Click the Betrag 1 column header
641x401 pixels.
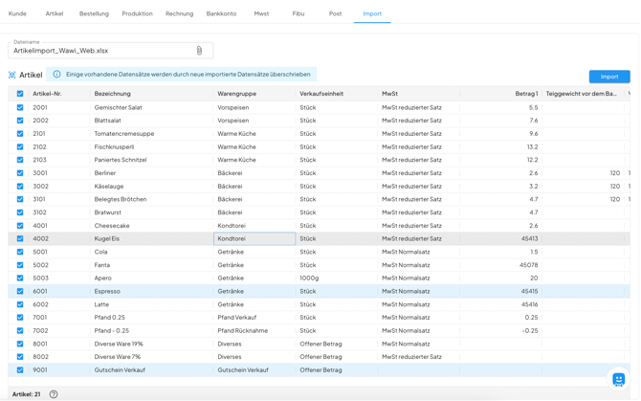click(x=525, y=94)
